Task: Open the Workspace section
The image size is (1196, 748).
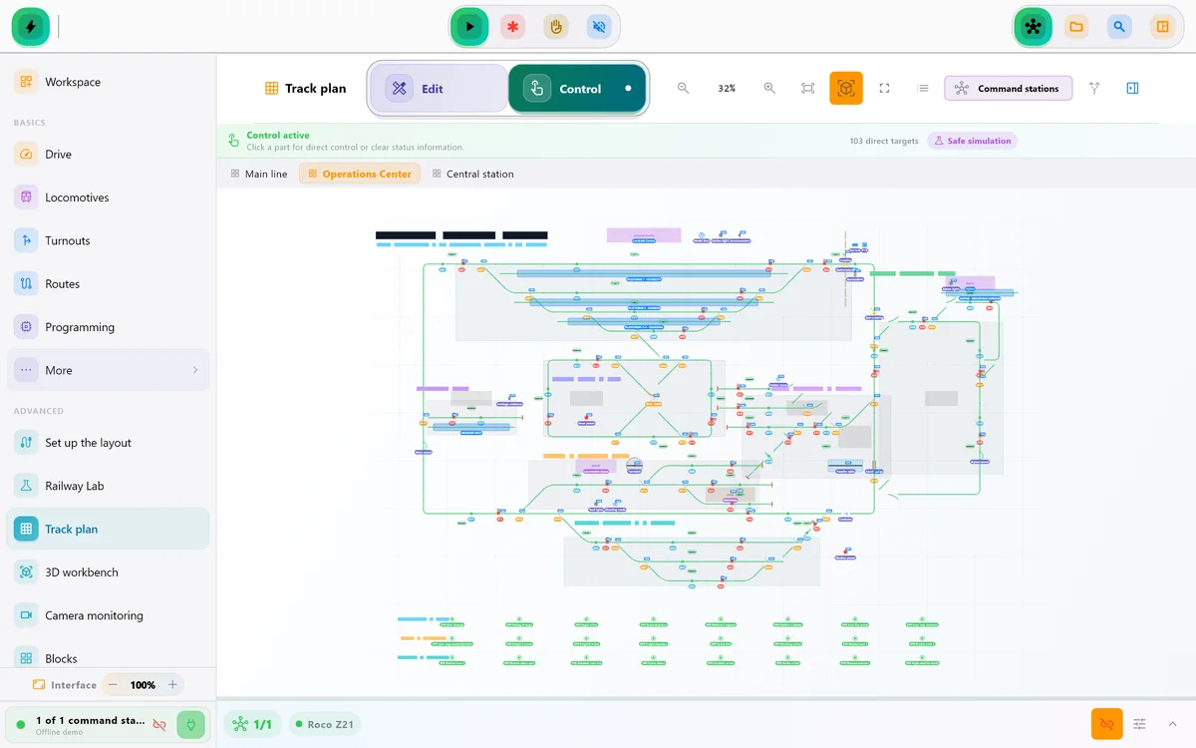Action: [x=108, y=82]
